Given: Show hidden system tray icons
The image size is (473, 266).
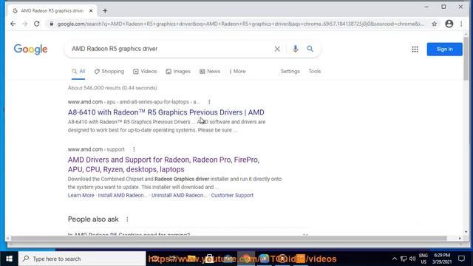Looking at the screenshot, I should (x=394, y=259).
